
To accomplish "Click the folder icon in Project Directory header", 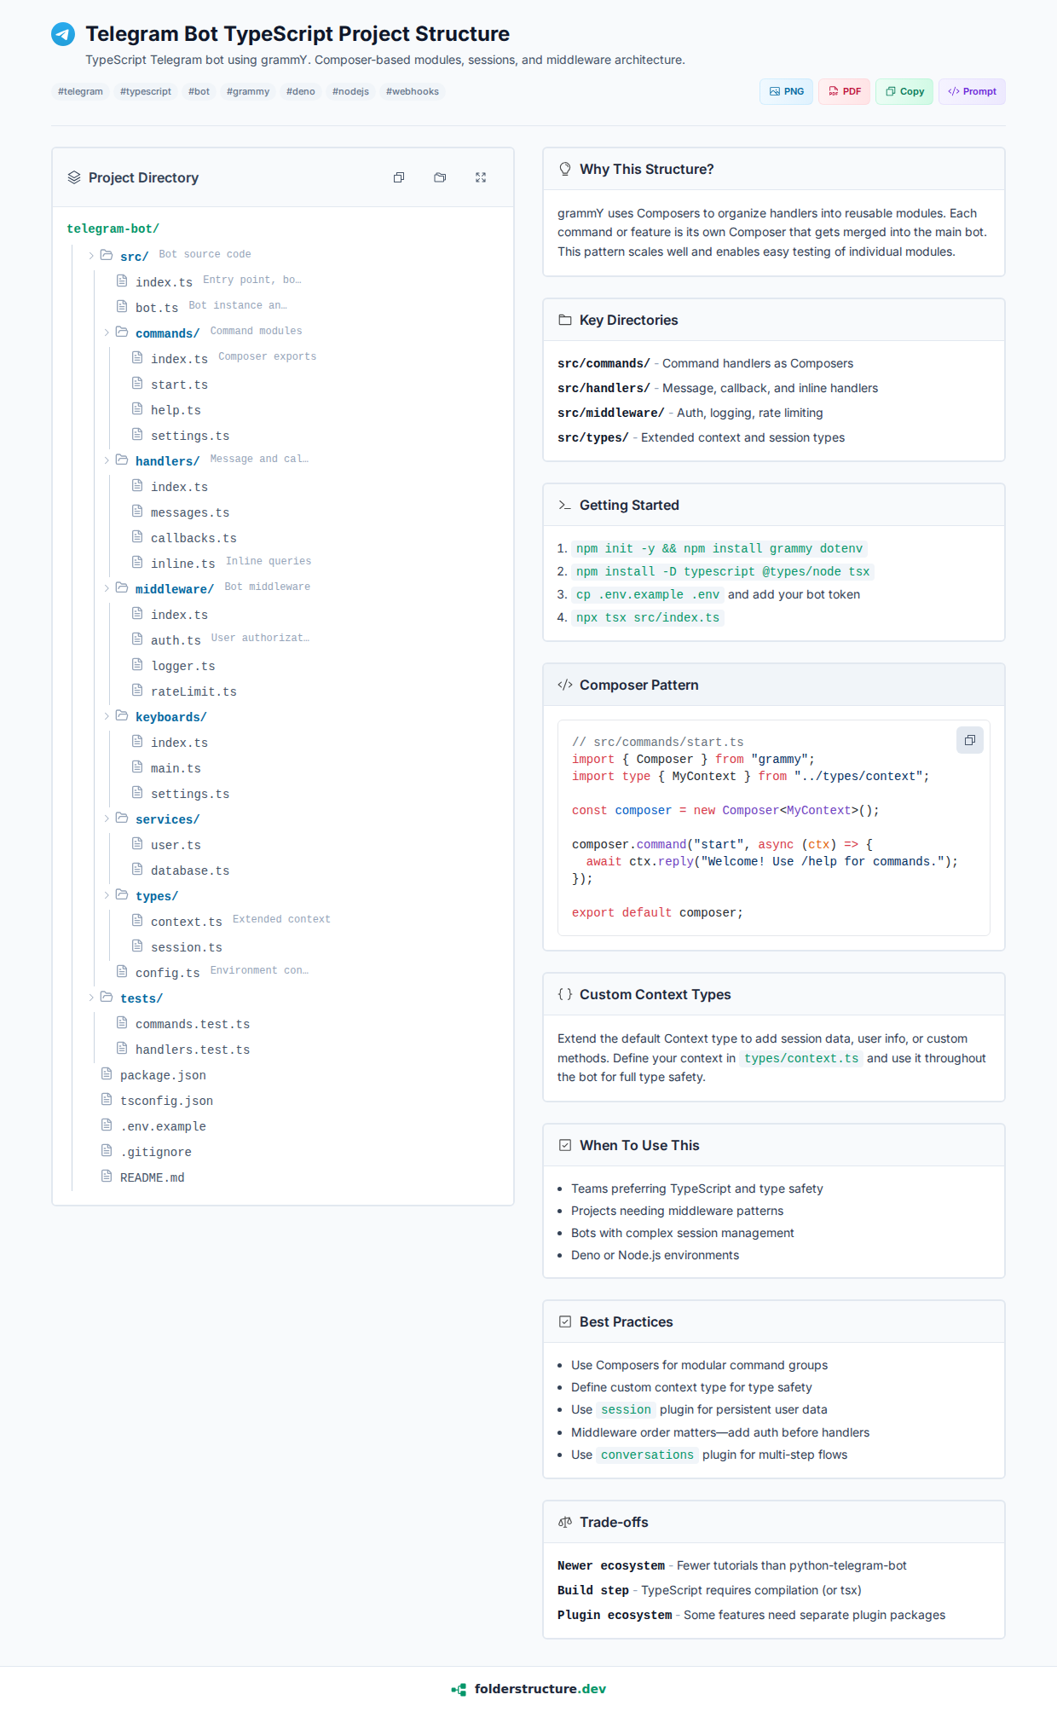I will click(440, 177).
